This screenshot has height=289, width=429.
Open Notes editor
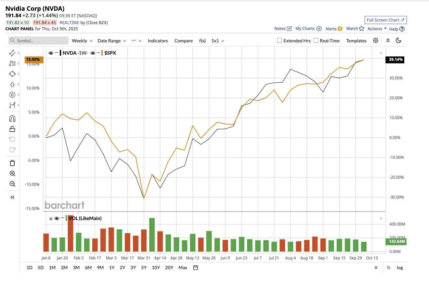pyautogui.click(x=283, y=29)
